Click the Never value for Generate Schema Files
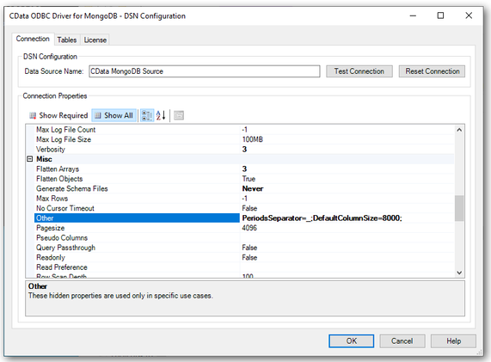The image size is (491, 362). point(253,188)
